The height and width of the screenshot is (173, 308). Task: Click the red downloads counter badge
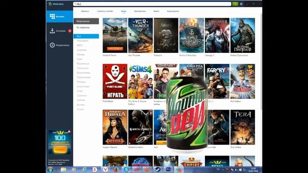point(69,31)
